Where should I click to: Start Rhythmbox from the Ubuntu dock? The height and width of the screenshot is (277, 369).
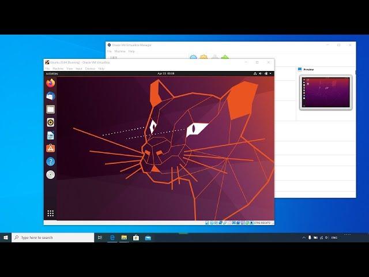50,122
